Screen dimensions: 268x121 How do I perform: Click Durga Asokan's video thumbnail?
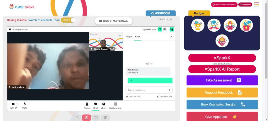click(x=106, y=42)
